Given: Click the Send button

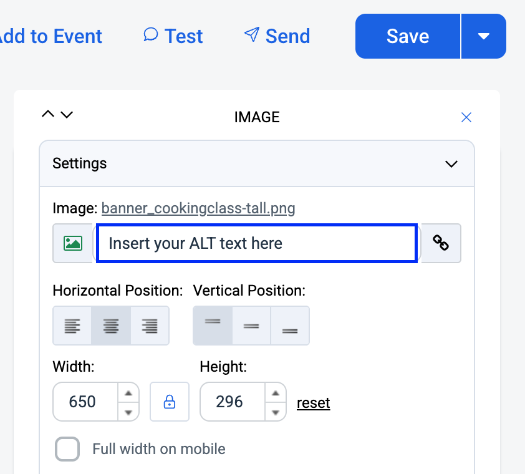Looking at the screenshot, I should (277, 36).
